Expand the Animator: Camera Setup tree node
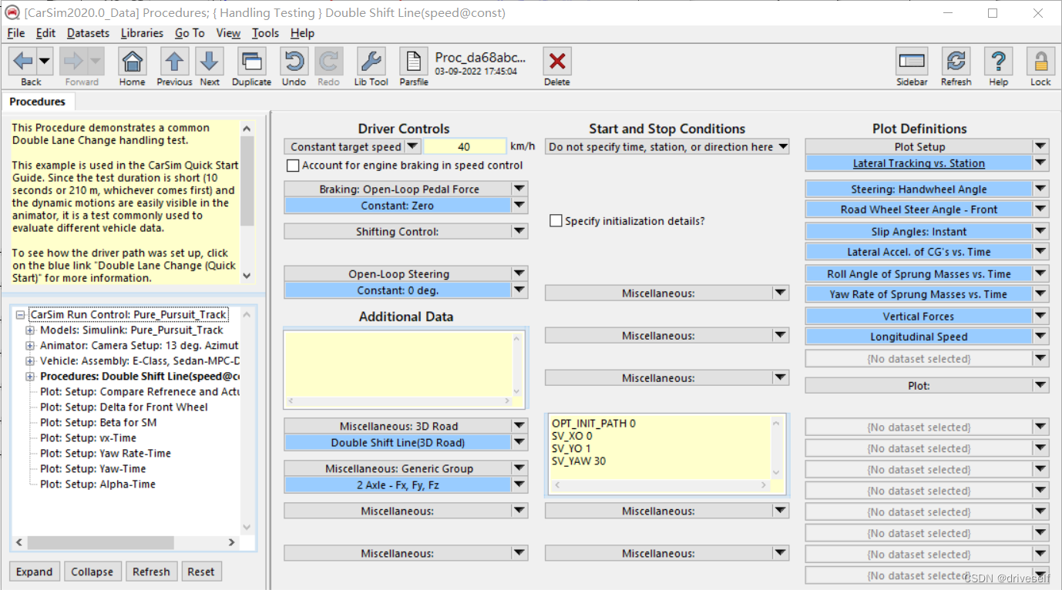The width and height of the screenshot is (1062, 590). (x=31, y=346)
